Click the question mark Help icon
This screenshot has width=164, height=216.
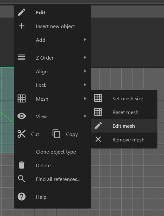pyautogui.click(x=22, y=197)
